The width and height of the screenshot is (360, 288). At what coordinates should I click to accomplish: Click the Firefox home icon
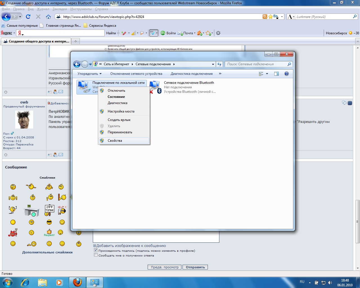pyautogui.click(x=48, y=17)
